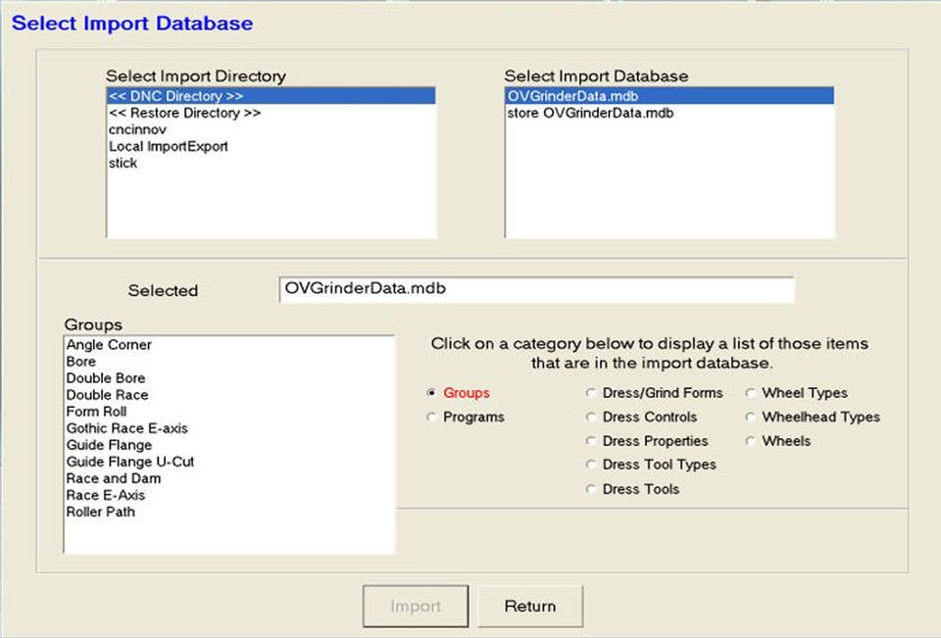
Task: Click the Selected database text field
Action: (536, 290)
